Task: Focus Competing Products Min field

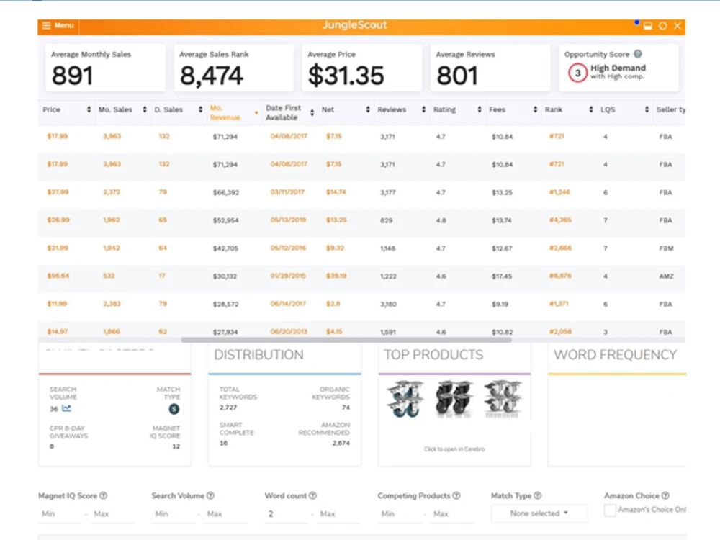Action: (x=400, y=514)
